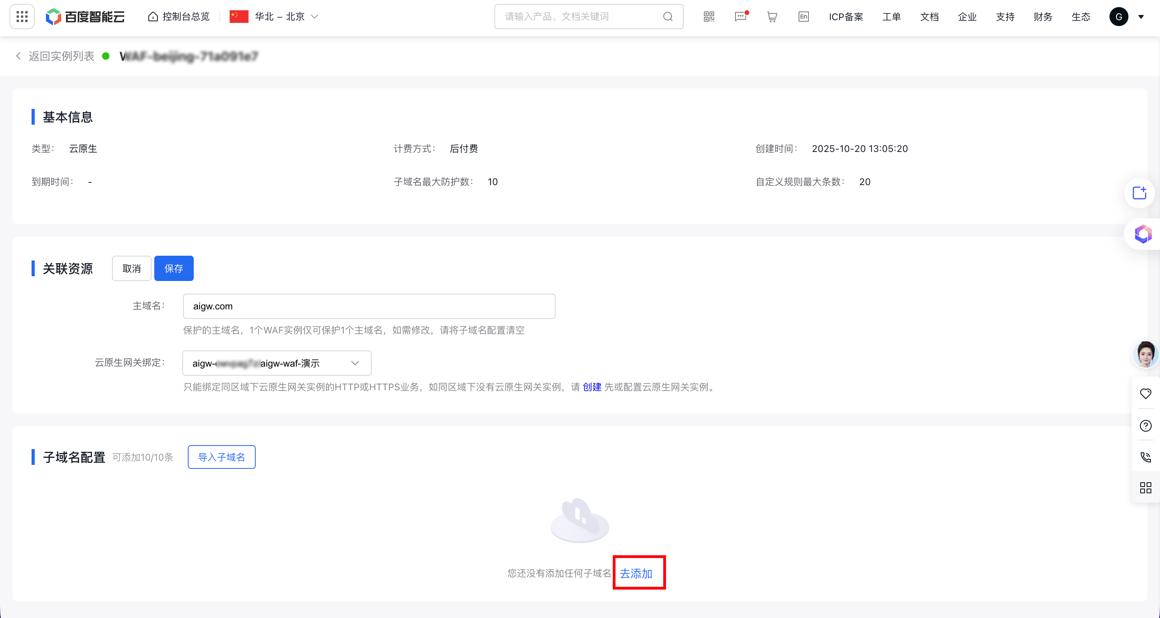Click the 保存 button
This screenshot has width=1160, height=618.
pyautogui.click(x=174, y=268)
